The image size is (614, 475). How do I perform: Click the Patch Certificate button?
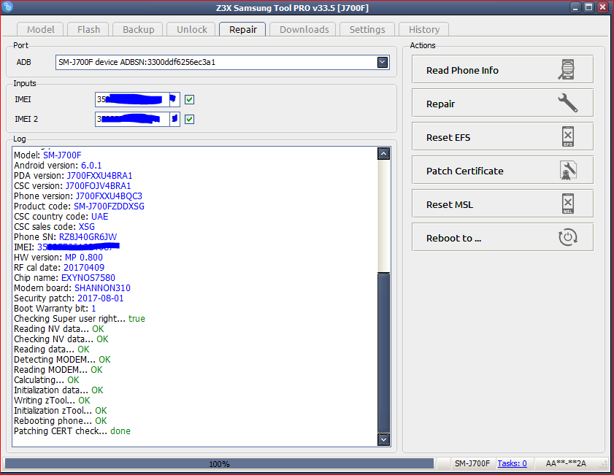[502, 170]
